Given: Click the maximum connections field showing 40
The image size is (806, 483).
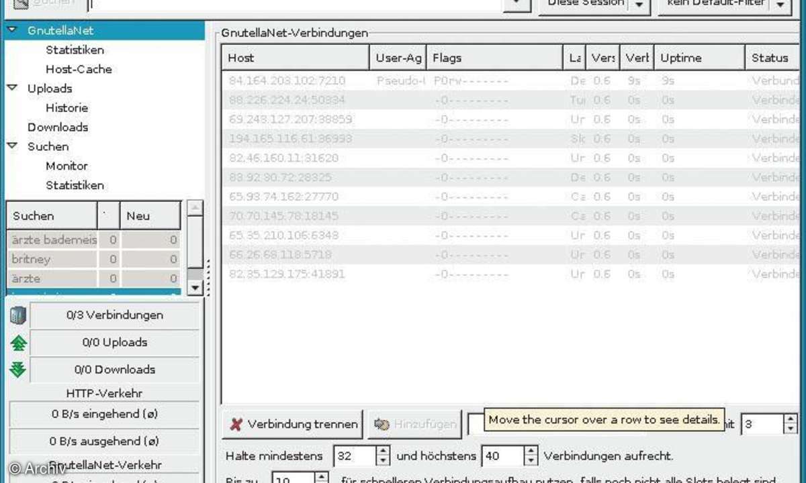Looking at the screenshot, I should [502, 456].
